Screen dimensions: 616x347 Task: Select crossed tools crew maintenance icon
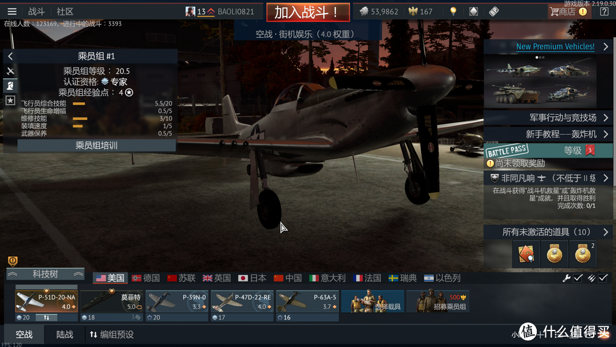coord(10,71)
